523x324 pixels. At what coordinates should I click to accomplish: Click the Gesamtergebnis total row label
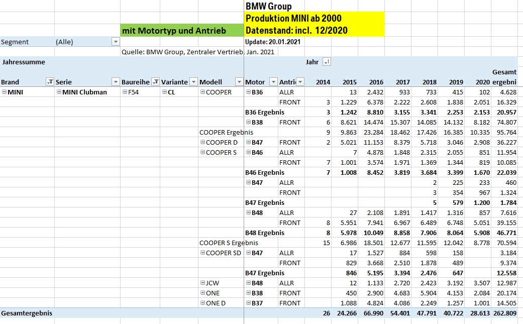[x=27, y=313]
